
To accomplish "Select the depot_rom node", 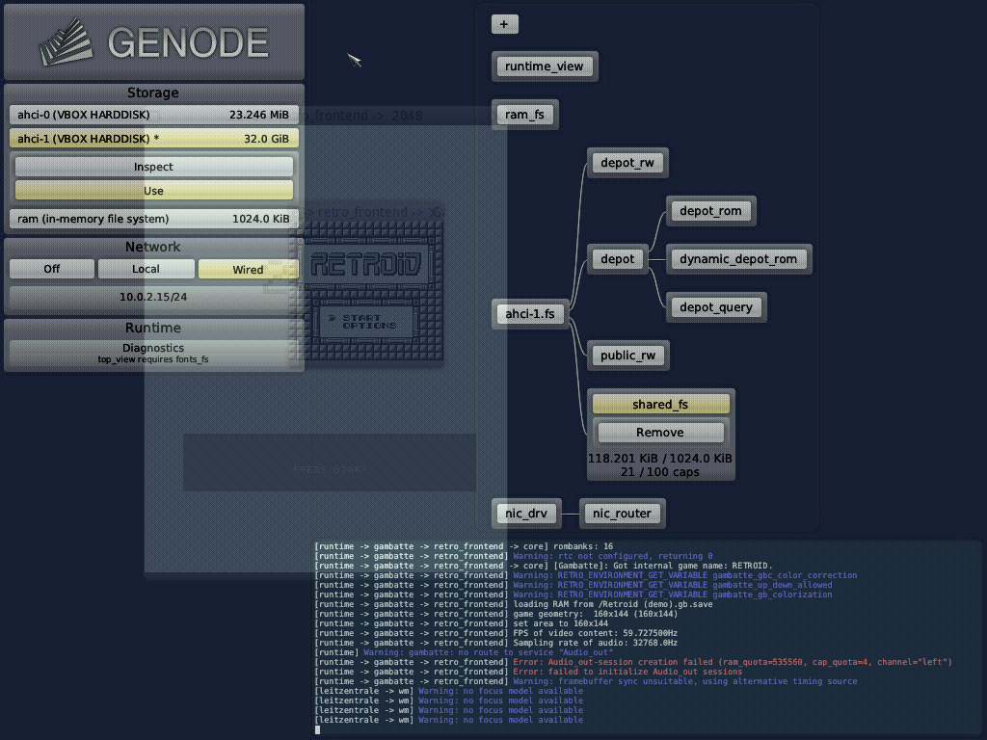I will 710,211.
